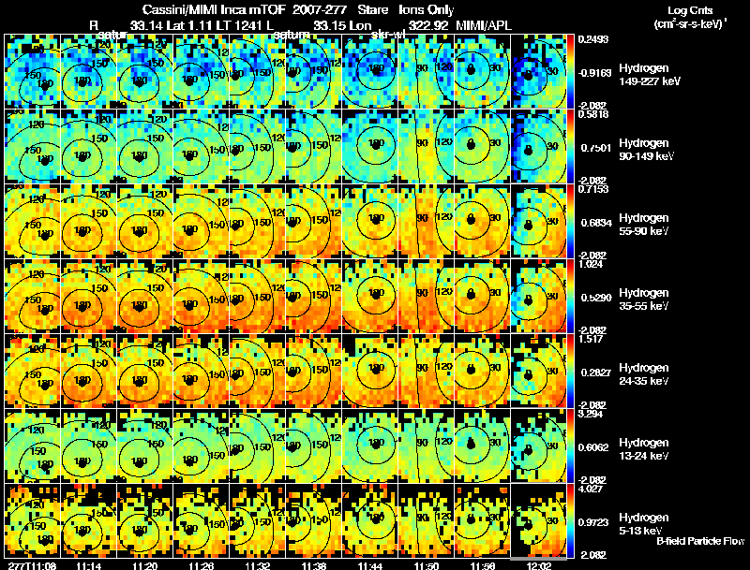Click the 4.027 color scale value
This screenshot has width=750, height=570.
(591, 489)
